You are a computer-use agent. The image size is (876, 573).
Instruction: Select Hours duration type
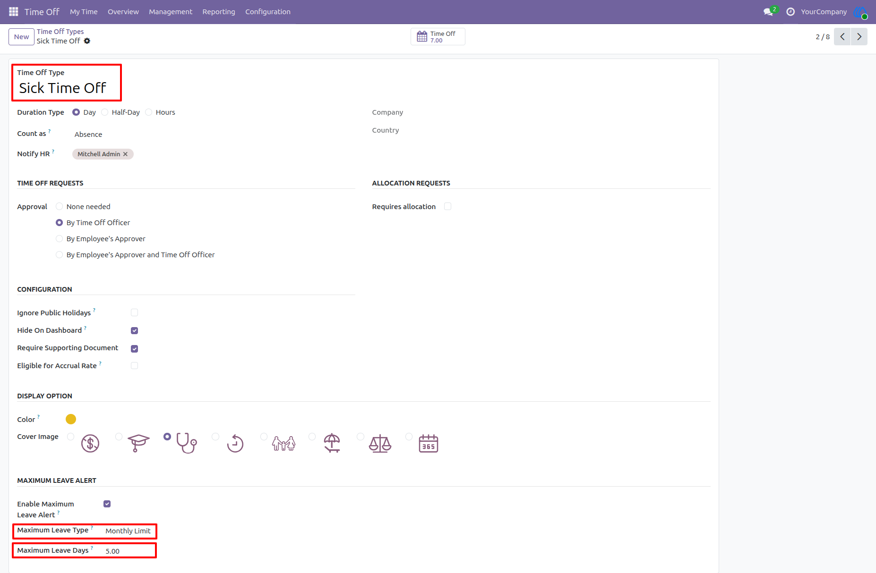pos(149,112)
